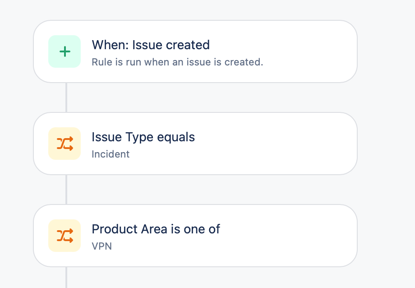The width and height of the screenshot is (415, 288).
Task: Click connector between Issue Type and Product Area
Action: [x=66, y=190]
